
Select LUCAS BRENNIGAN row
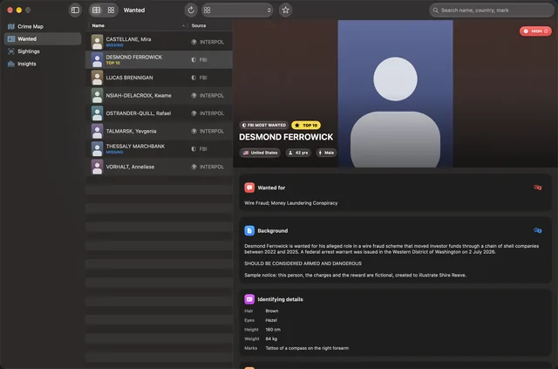[159, 78]
